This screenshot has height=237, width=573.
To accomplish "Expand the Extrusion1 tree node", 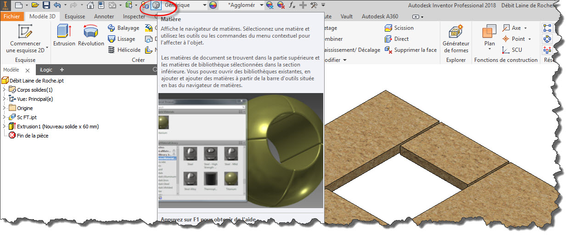I will click(5, 127).
